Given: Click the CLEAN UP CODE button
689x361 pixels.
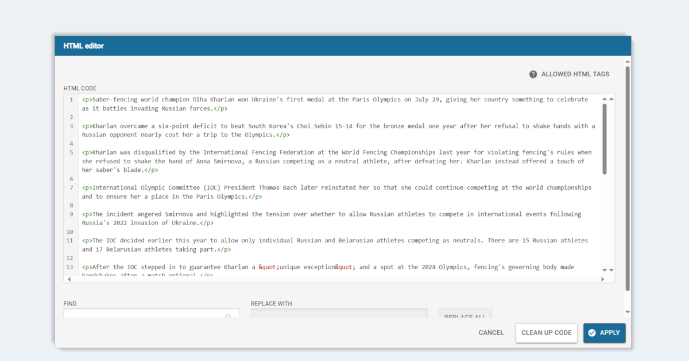Looking at the screenshot, I should (547, 333).
